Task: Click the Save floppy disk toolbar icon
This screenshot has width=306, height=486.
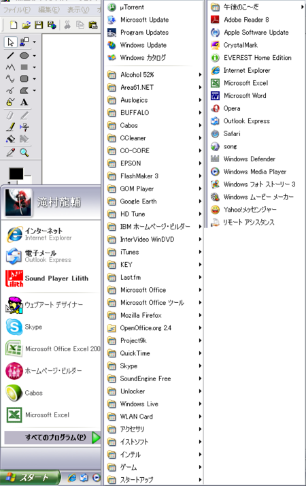Action: coord(39,25)
